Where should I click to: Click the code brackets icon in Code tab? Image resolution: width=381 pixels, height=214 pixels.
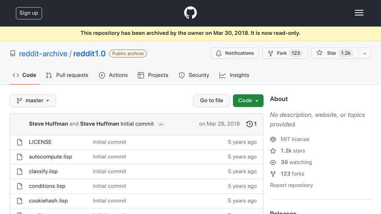point(16,75)
